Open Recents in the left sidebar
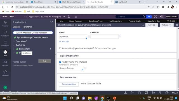This screenshot has height=101, width=179. tap(5, 24)
